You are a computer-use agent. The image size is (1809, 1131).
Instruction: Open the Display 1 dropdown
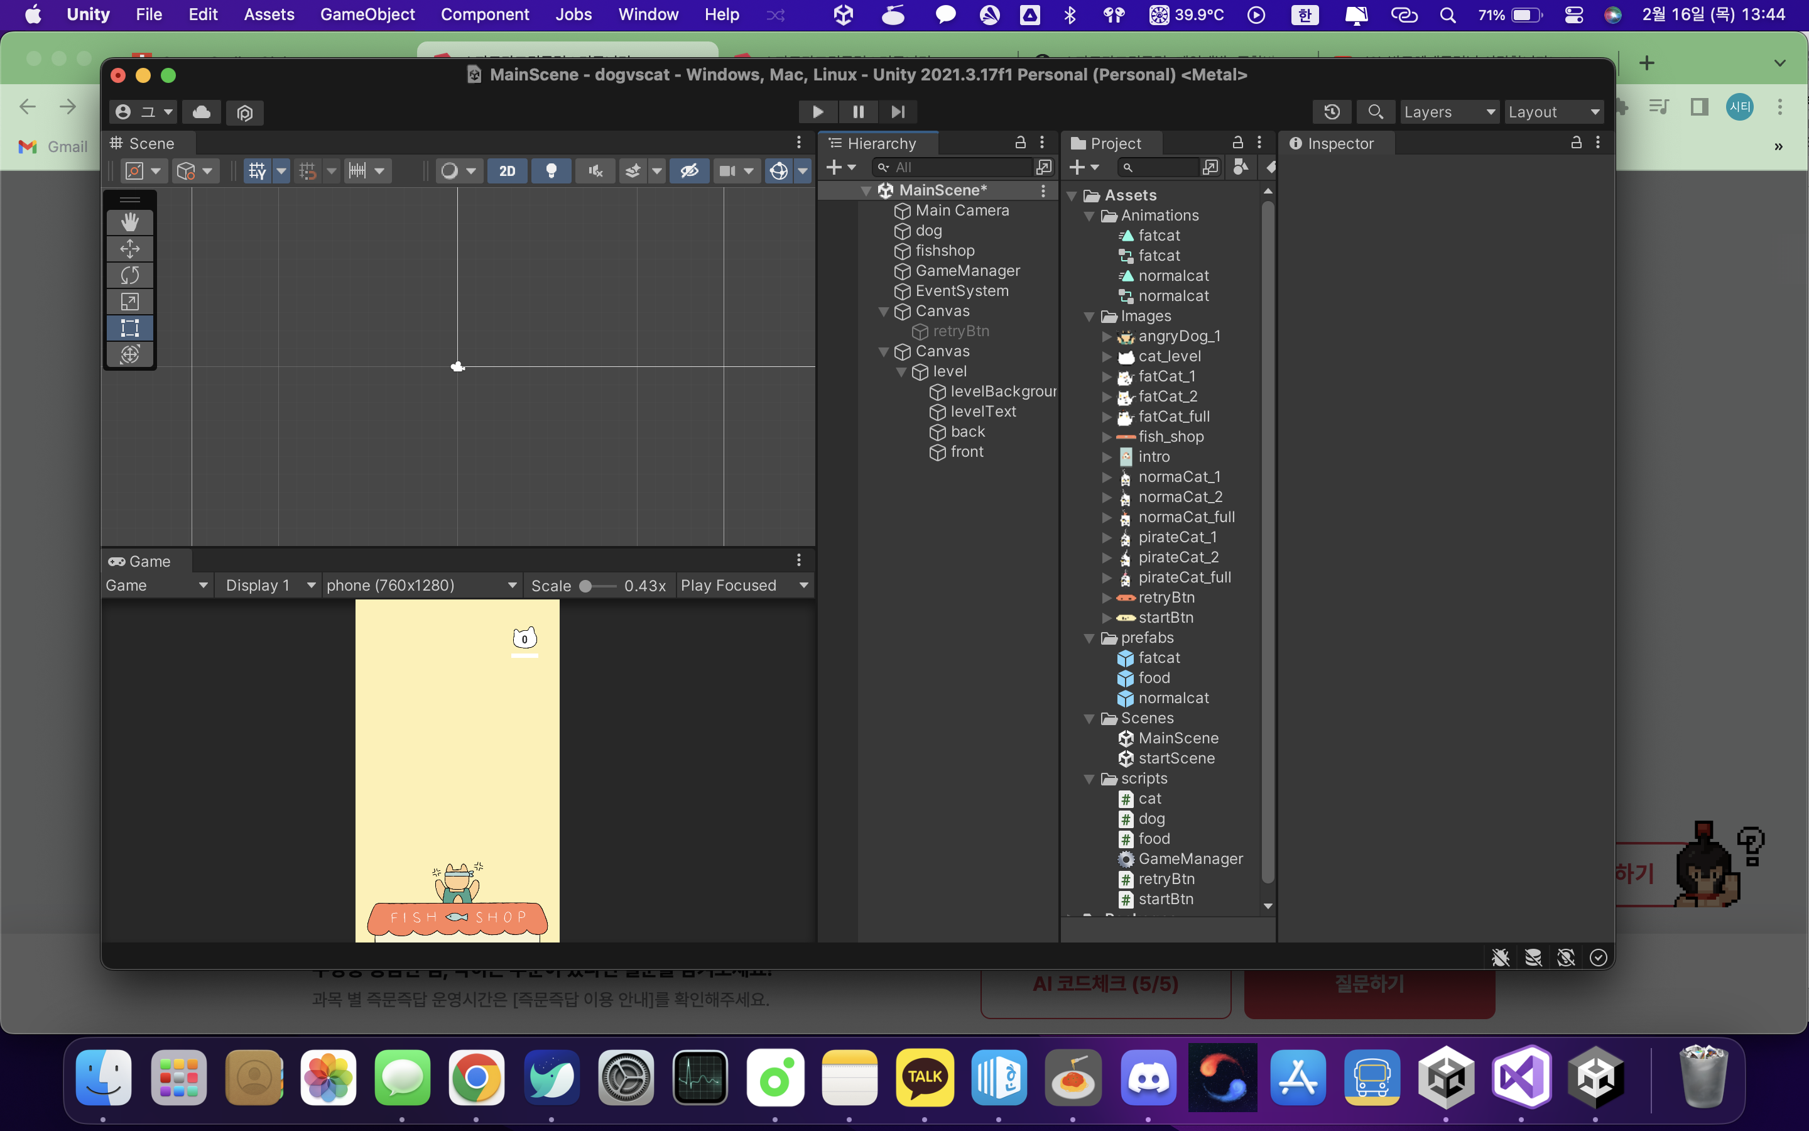pyautogui.click(x=271, y=586)
